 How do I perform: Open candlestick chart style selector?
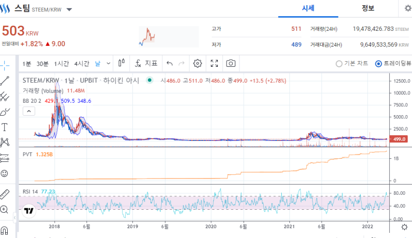[122, 63]
